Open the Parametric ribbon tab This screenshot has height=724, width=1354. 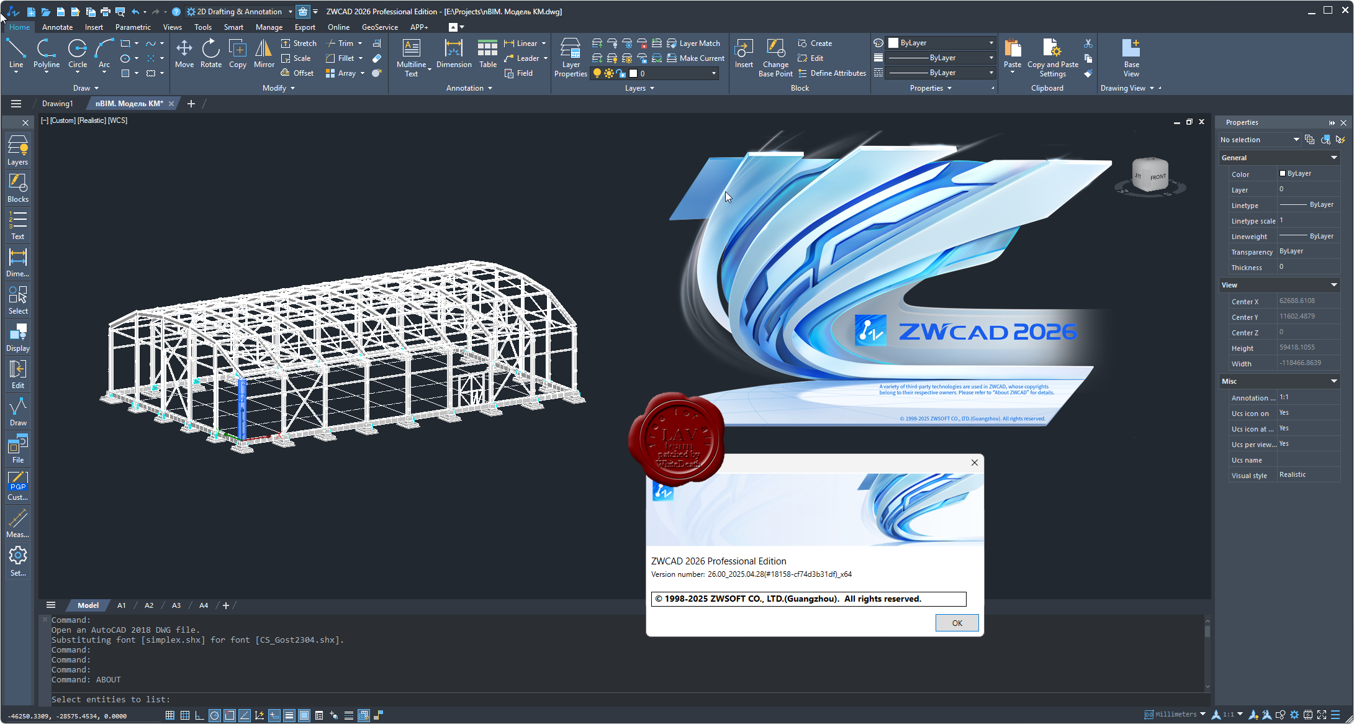[133, 27]
